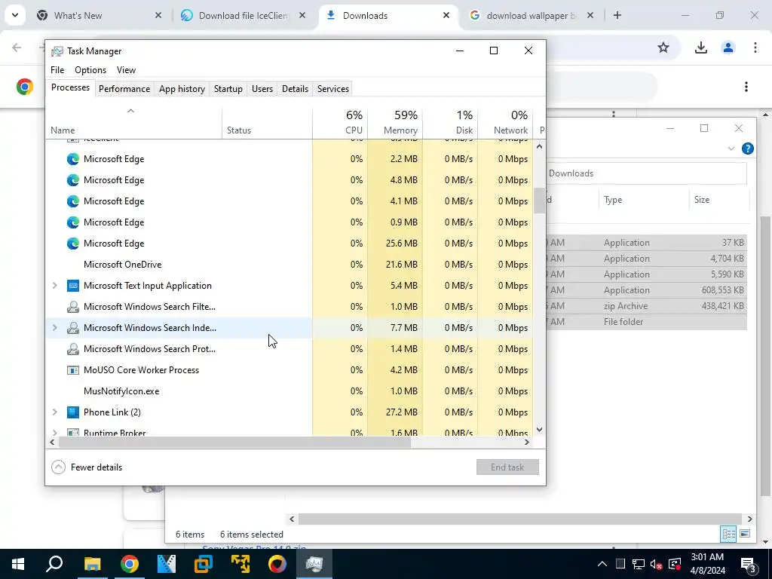Click the Microsoft Windows Search Protocol icon

73,348
